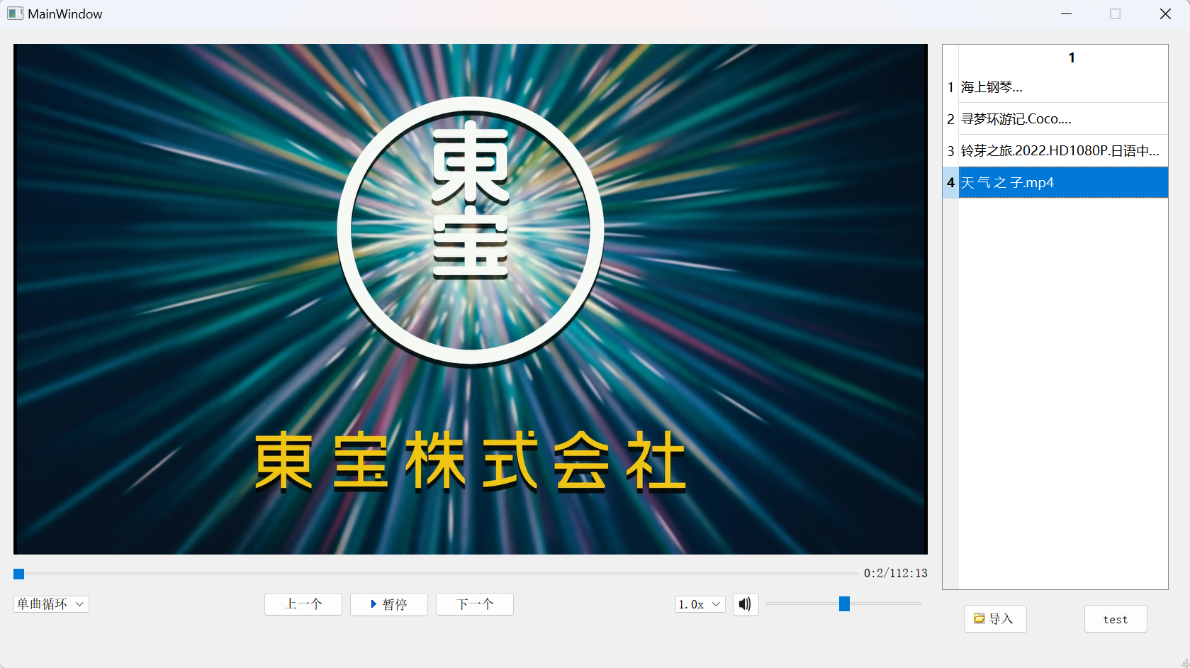1190x668 pixels.
Task: Click the volume slider handle
Action: [844, 603]
